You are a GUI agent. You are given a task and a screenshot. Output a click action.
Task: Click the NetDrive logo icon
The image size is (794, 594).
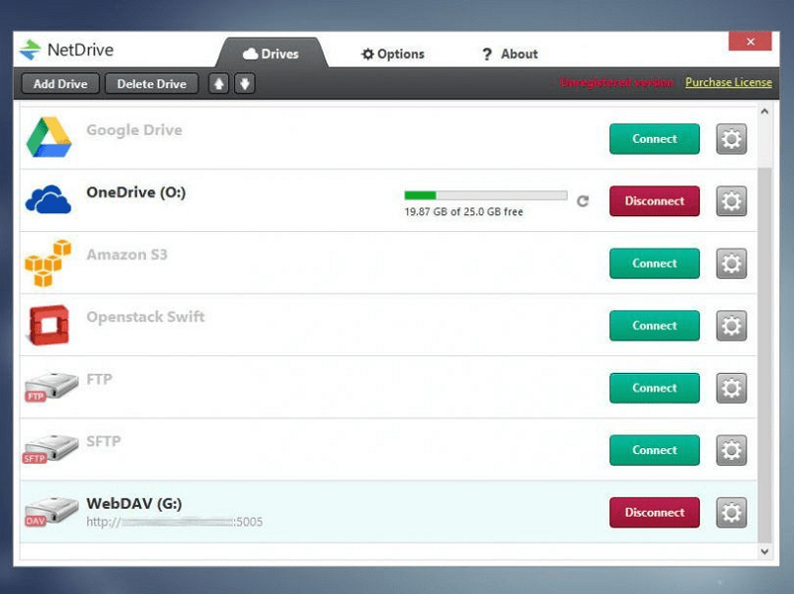tap(28, 49)
